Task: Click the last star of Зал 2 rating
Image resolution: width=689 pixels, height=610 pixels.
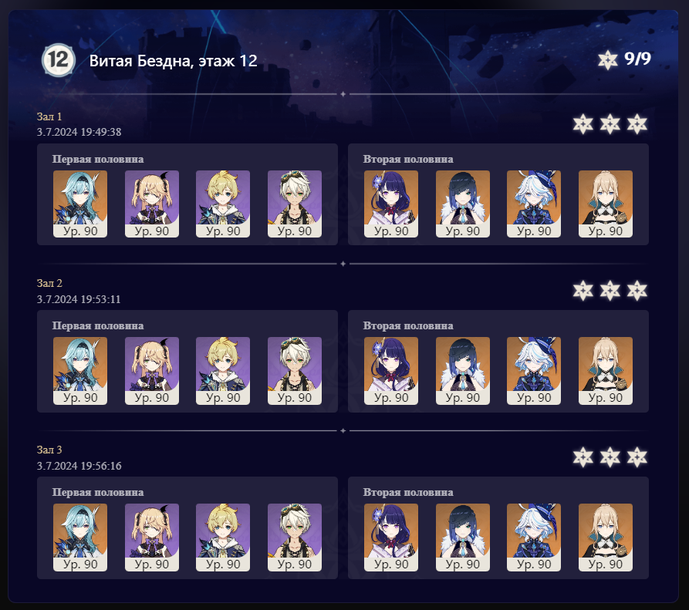Action: tap(637, 290)
